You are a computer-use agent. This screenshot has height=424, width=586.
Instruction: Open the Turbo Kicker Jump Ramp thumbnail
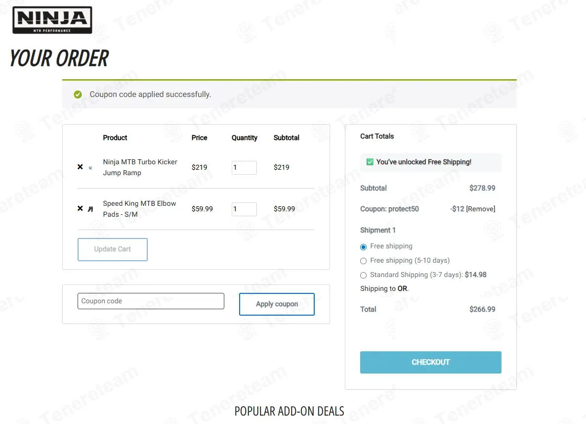[x=90, y=168]
